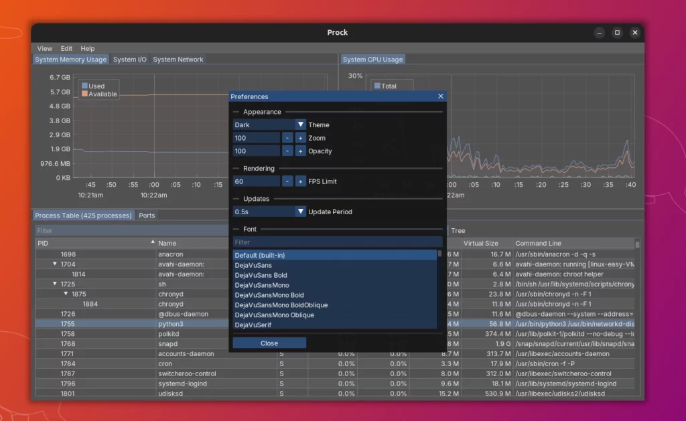Screen dimensions: 686x421
Task: Open the View menu
Action: [x=45, y=48]
